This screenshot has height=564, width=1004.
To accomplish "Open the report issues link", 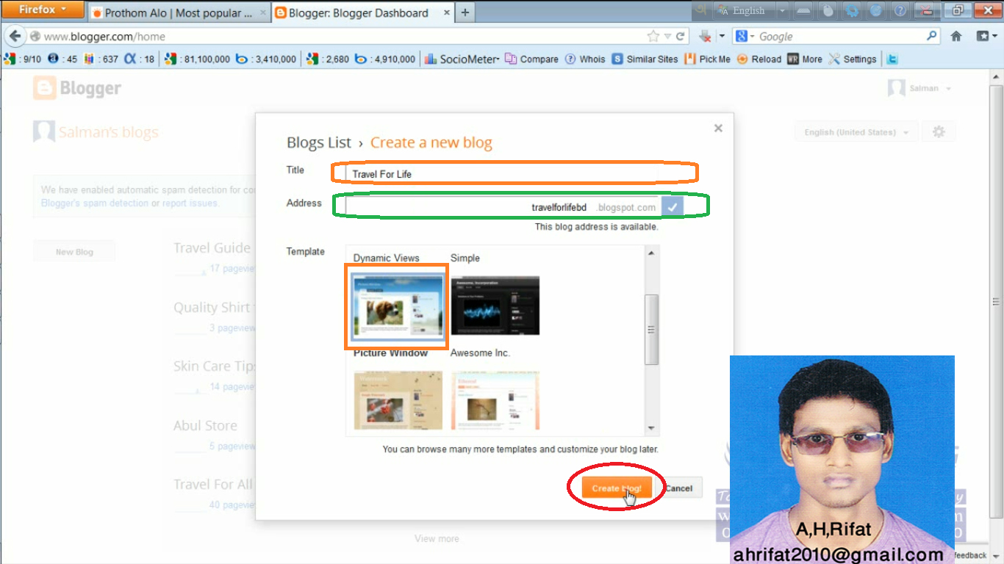I will pos(190,203).
